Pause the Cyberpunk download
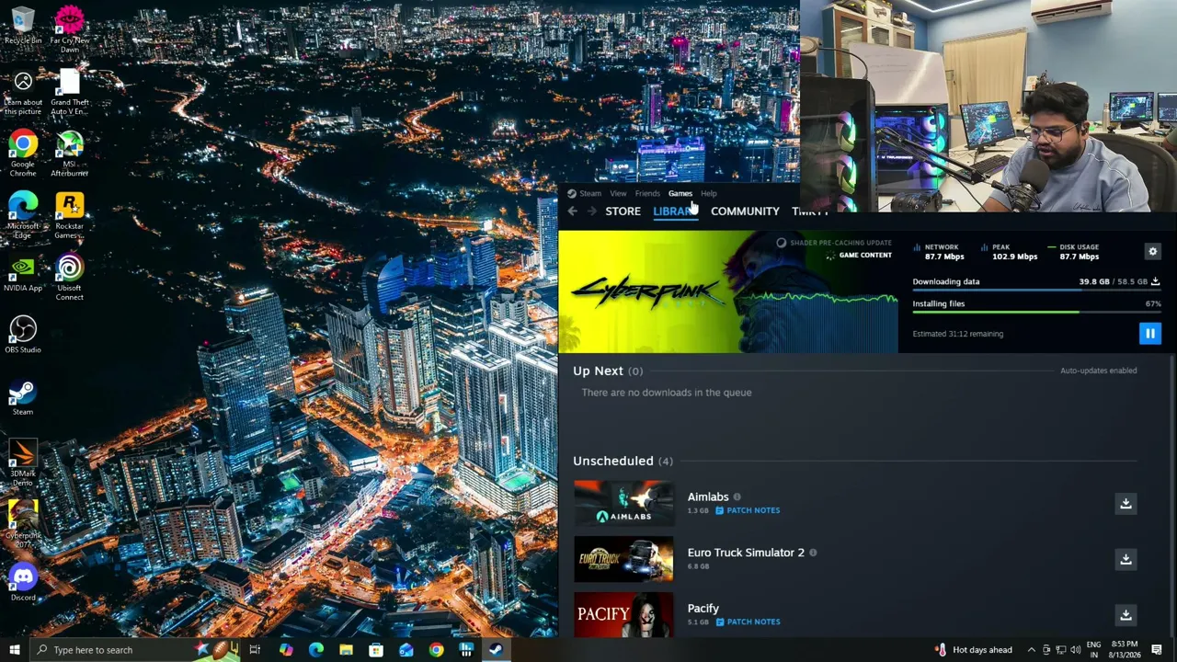This screenshot has width=1177, height=662. tap(1149, 334)
